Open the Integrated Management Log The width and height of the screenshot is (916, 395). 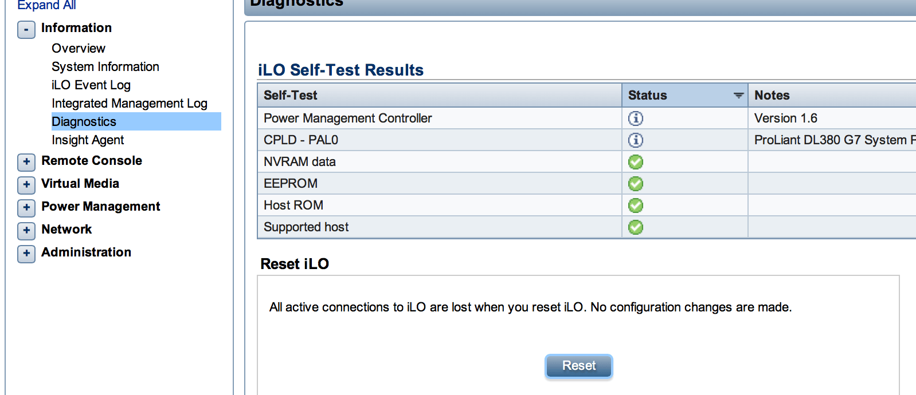point(130,104)
